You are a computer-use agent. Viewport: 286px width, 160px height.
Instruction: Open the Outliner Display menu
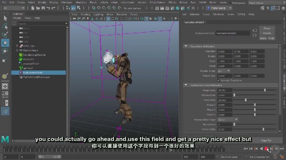(17, 18)
